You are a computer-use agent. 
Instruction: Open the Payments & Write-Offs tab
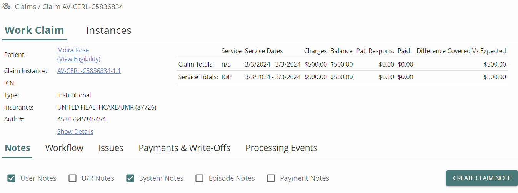pyautogui.click(x=185, y=148)
